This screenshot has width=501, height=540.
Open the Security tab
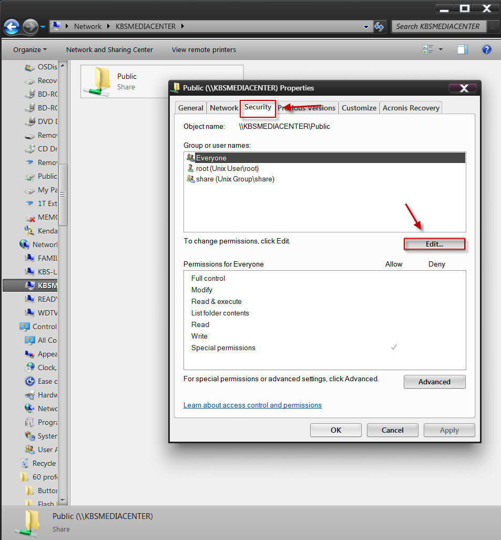258,107
